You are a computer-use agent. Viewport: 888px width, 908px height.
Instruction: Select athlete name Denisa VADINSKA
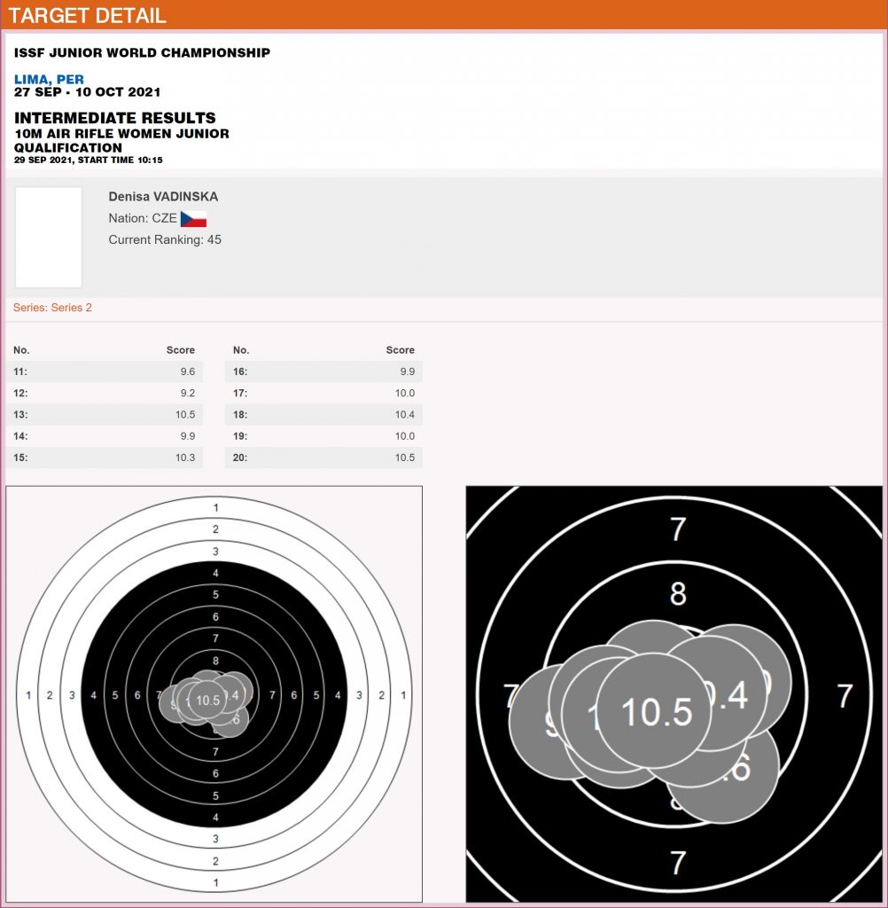click(163, 196)
